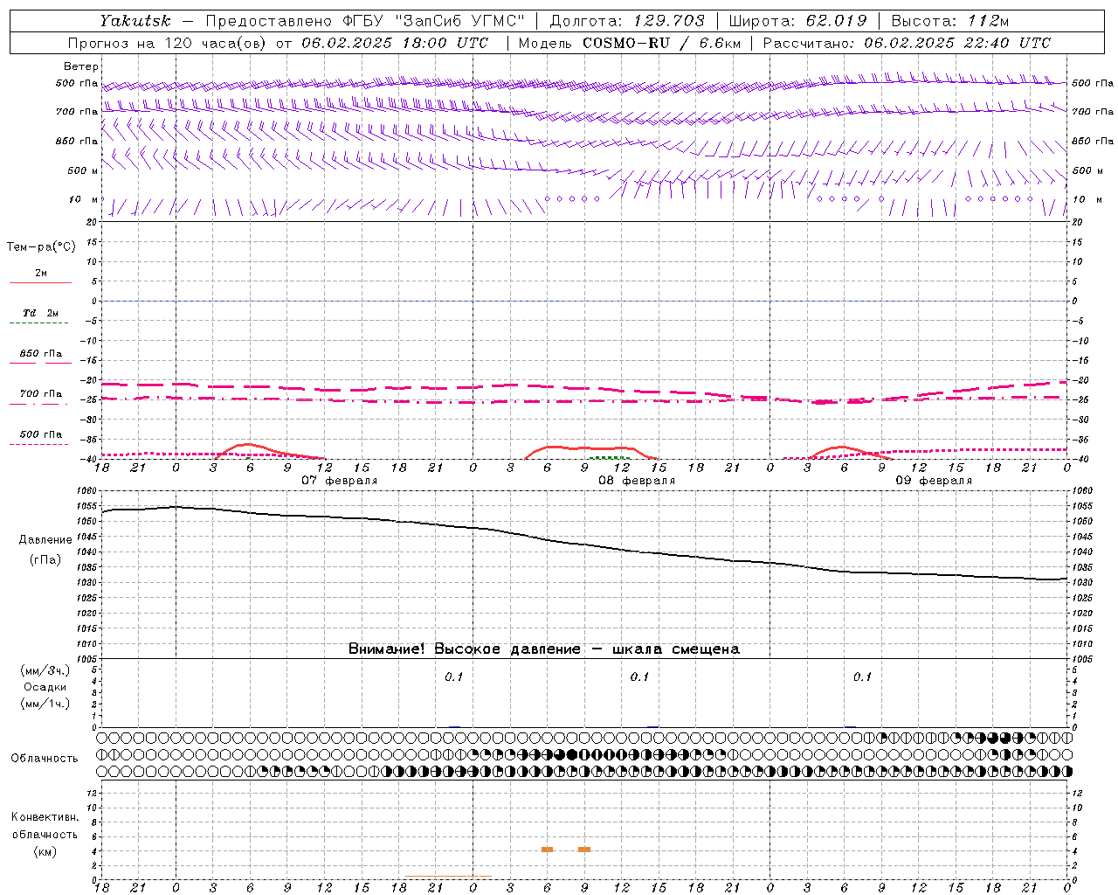This screenshot has width=1118, height=895.
Task: Click the left '850 гПа' wind level label
Action: [x=76, y=141]
